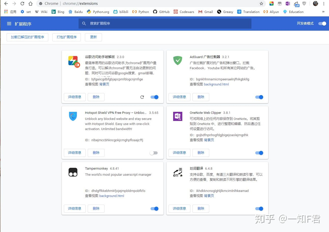This screenshot has height=232, width=329.
Task: Go back with the browser back arrow
Action: tap(6, 4)
